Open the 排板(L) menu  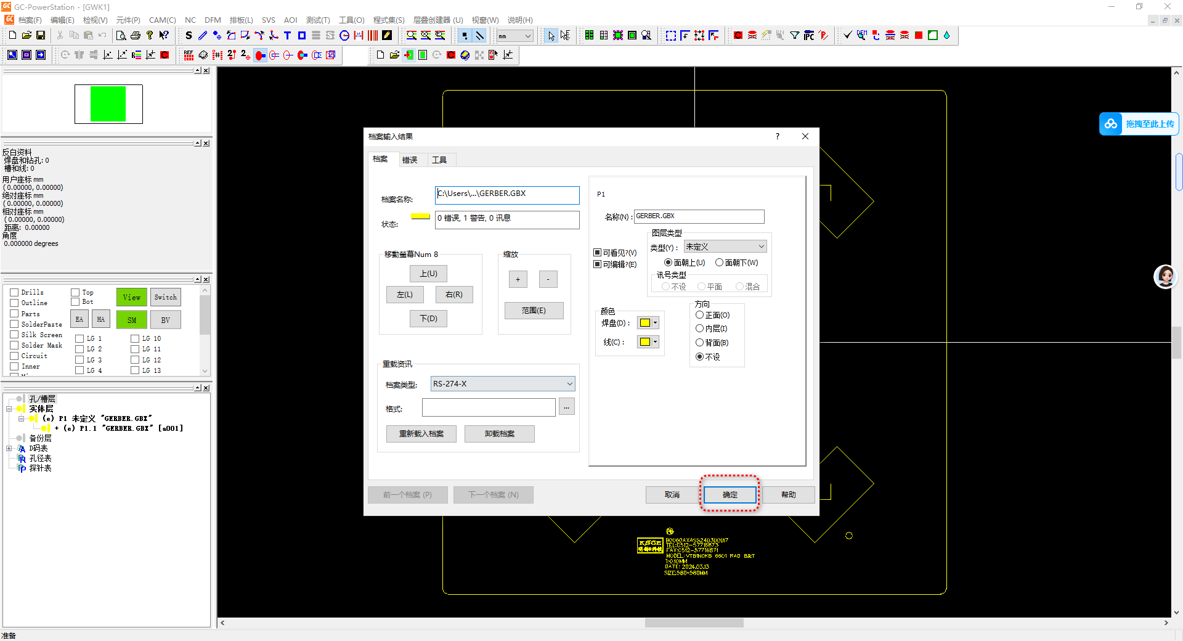241,20
